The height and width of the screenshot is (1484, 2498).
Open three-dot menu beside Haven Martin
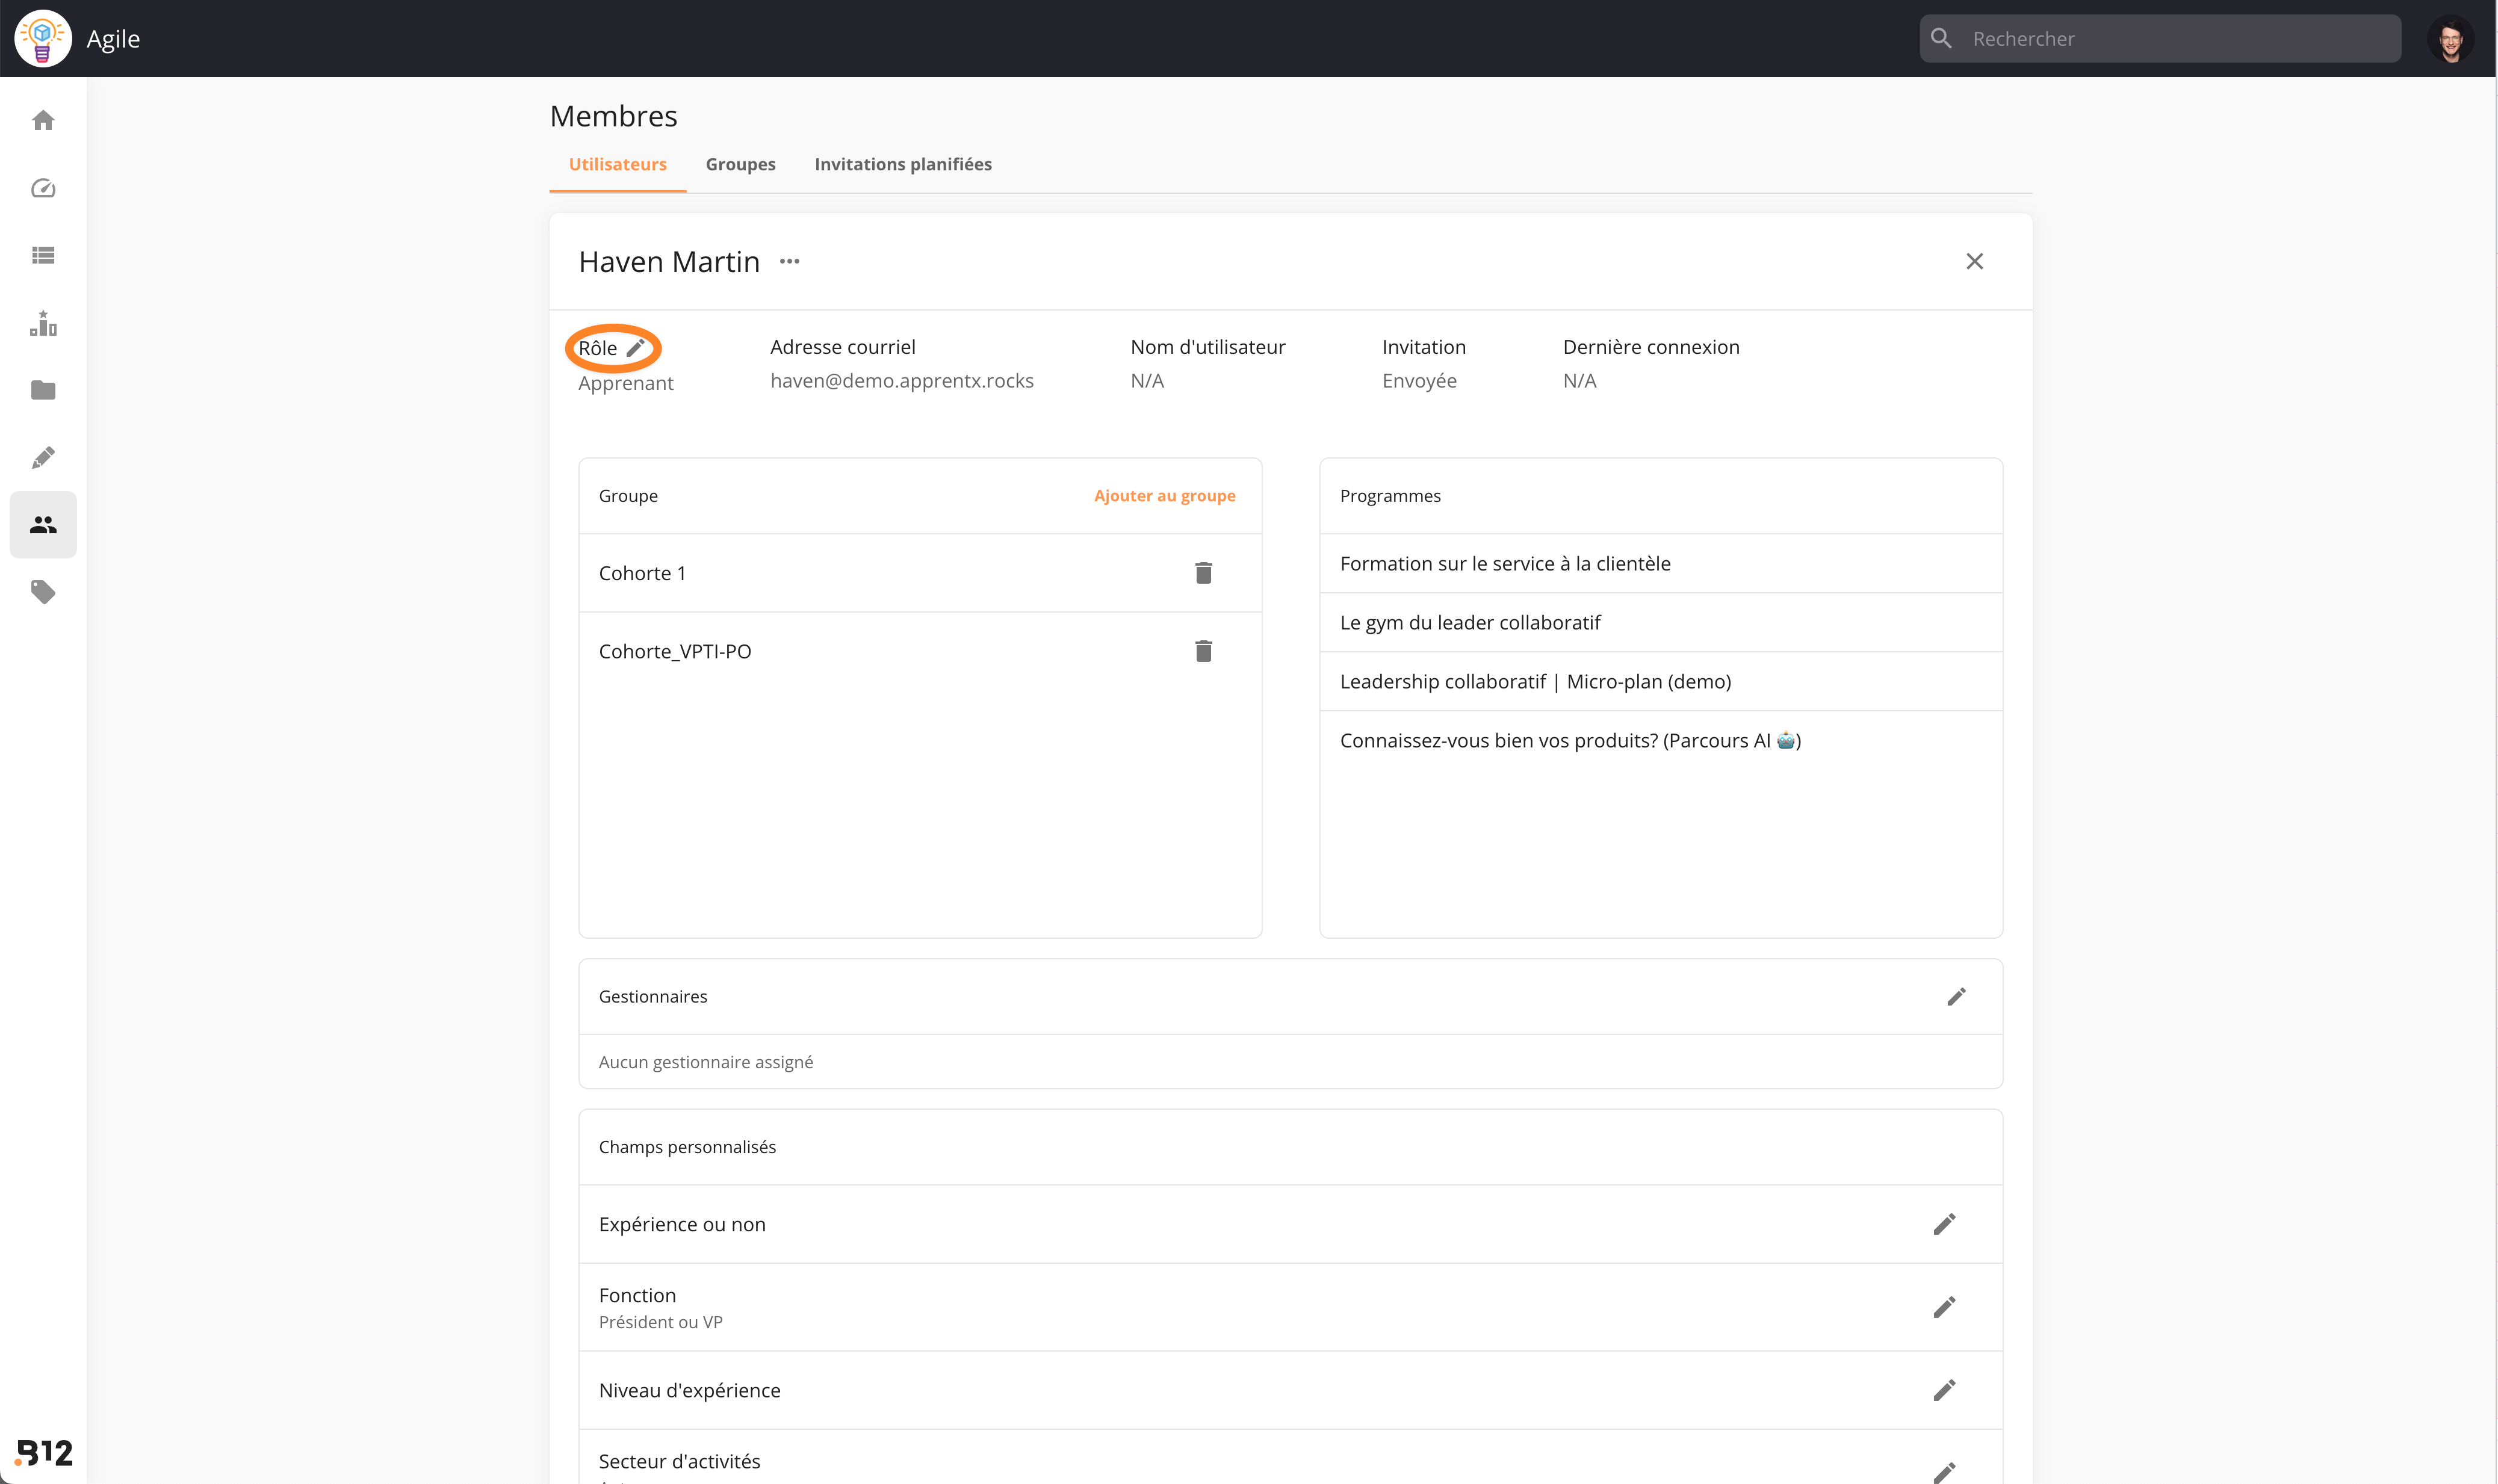tap(789, 262)
